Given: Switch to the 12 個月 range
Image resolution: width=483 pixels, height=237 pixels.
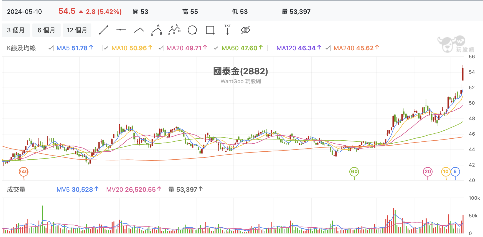Looking at the screenshot, I should pos(77,30).
